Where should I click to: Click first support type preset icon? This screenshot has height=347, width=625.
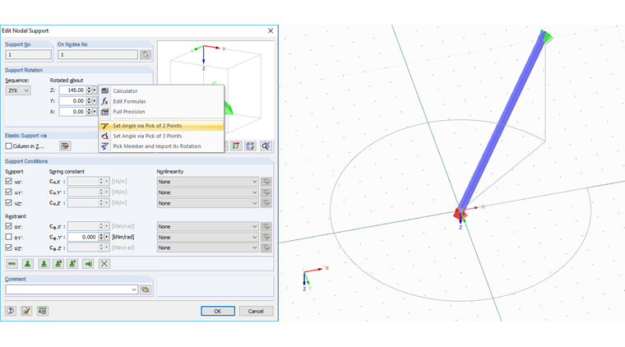12,264
